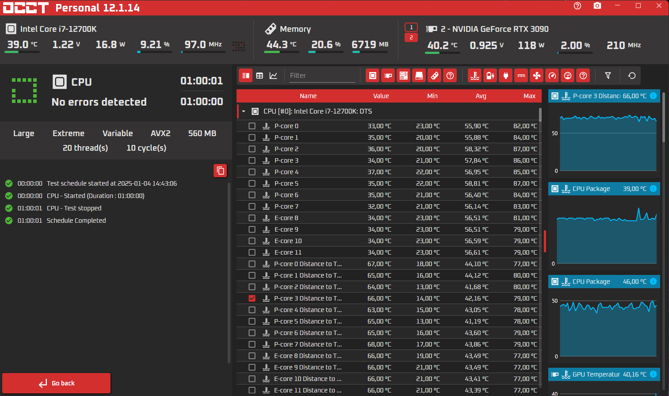Toggle question-mark filter beside memory stick icon
The image size is (669, 396).
450,76
